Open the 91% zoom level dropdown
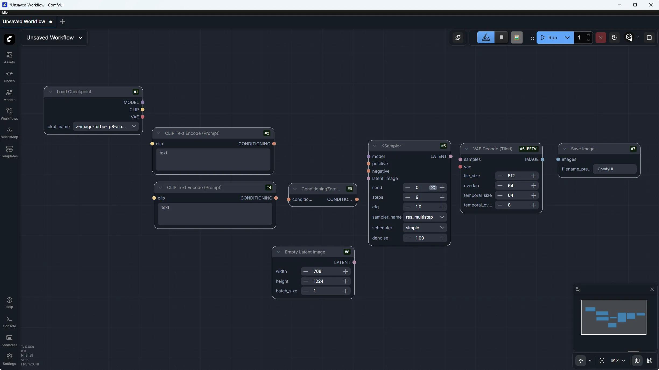The width and height of the screenshot is (659, 370). click(x=618, y=361)
